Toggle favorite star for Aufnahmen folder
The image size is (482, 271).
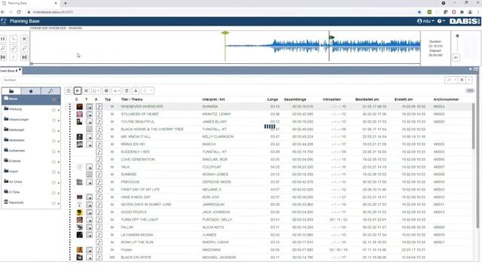(53, 151)
